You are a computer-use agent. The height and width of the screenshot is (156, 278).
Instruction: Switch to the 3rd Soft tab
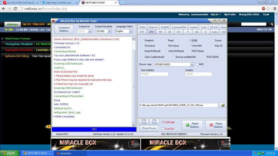point(213,27)
